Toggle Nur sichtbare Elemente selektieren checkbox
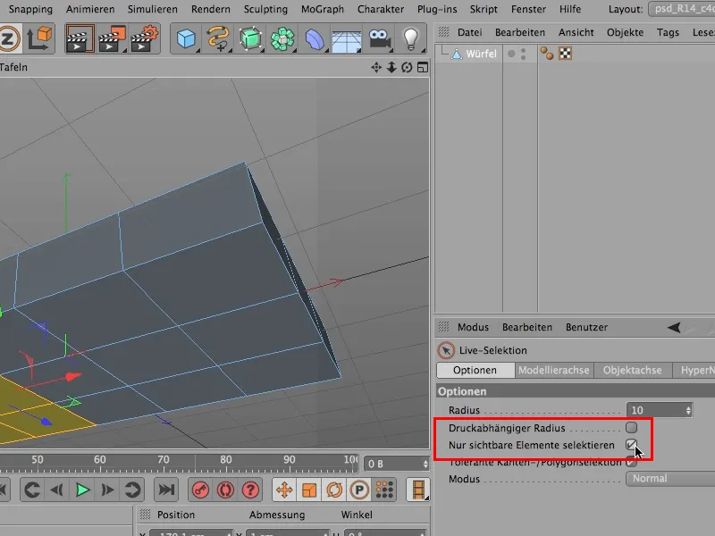The height and width of the screenshot is (536, 715). (x=631, y=445)
